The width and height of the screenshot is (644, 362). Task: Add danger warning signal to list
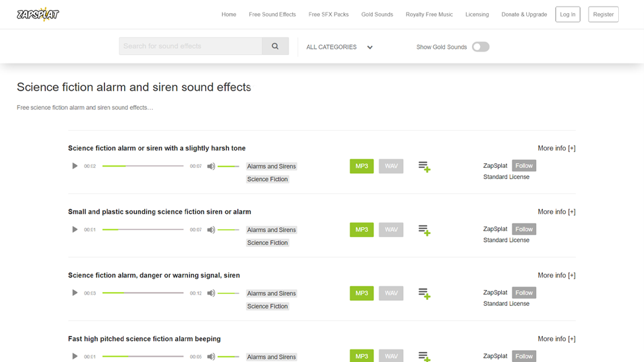[x=424, y=293]
